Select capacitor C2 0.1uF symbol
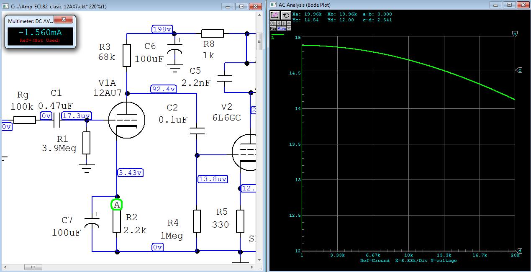This screenshot has height=272, width=531. [x=196, y=131]
